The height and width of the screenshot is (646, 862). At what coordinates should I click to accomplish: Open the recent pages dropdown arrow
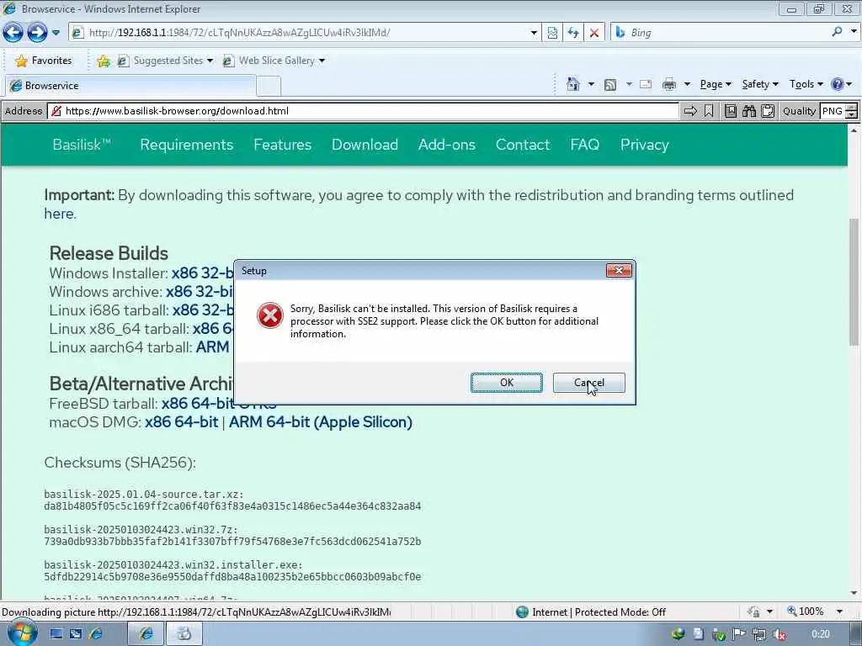tap(56, 33)
